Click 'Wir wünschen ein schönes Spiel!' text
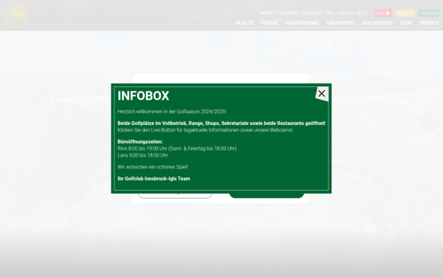This screenshot has height=277, width=443. click(x=153, y=167)
